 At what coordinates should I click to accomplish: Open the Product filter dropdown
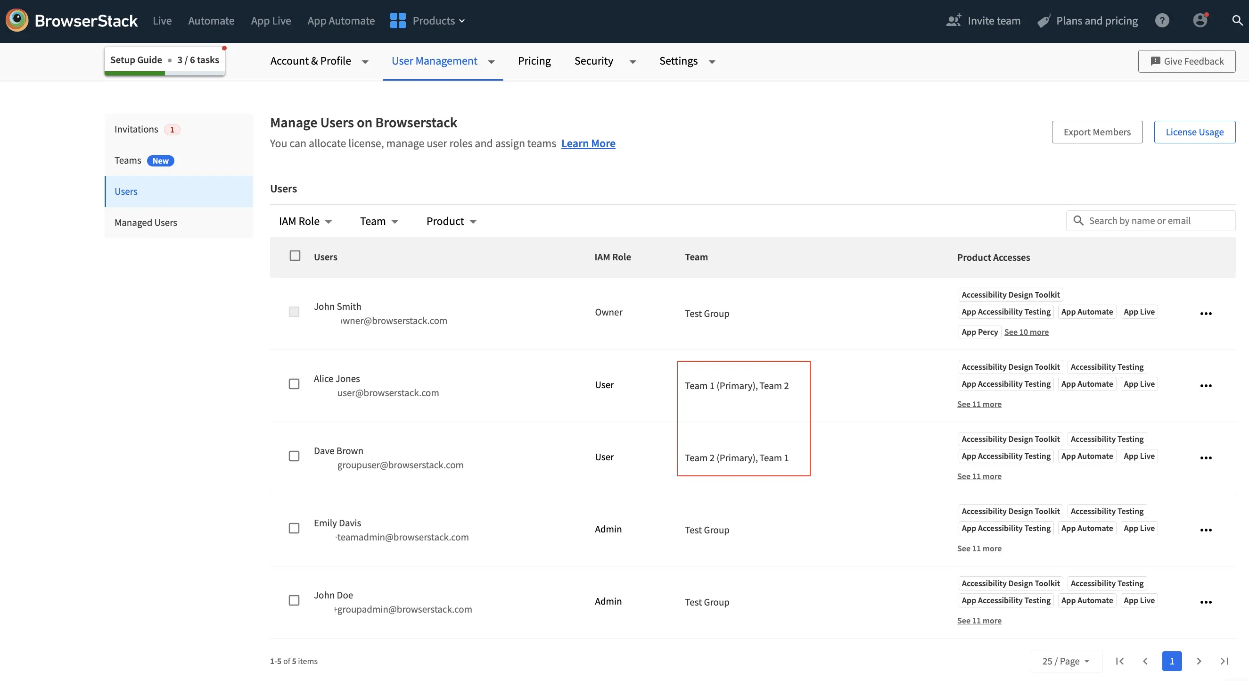(x=451, y=221)
